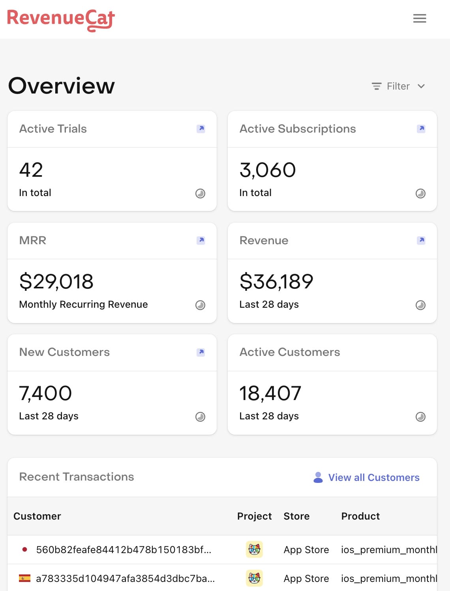
Task: Open View all Customers link
Action: point(373,477)
